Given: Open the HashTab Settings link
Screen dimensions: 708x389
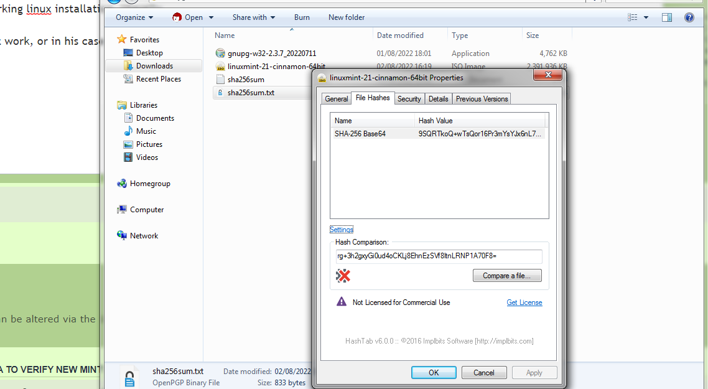Looking at the screenshot, I should tap(342, 230).
